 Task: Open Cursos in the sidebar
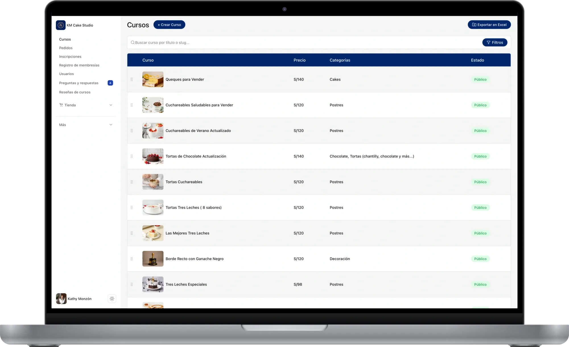(x=65, y=39)
